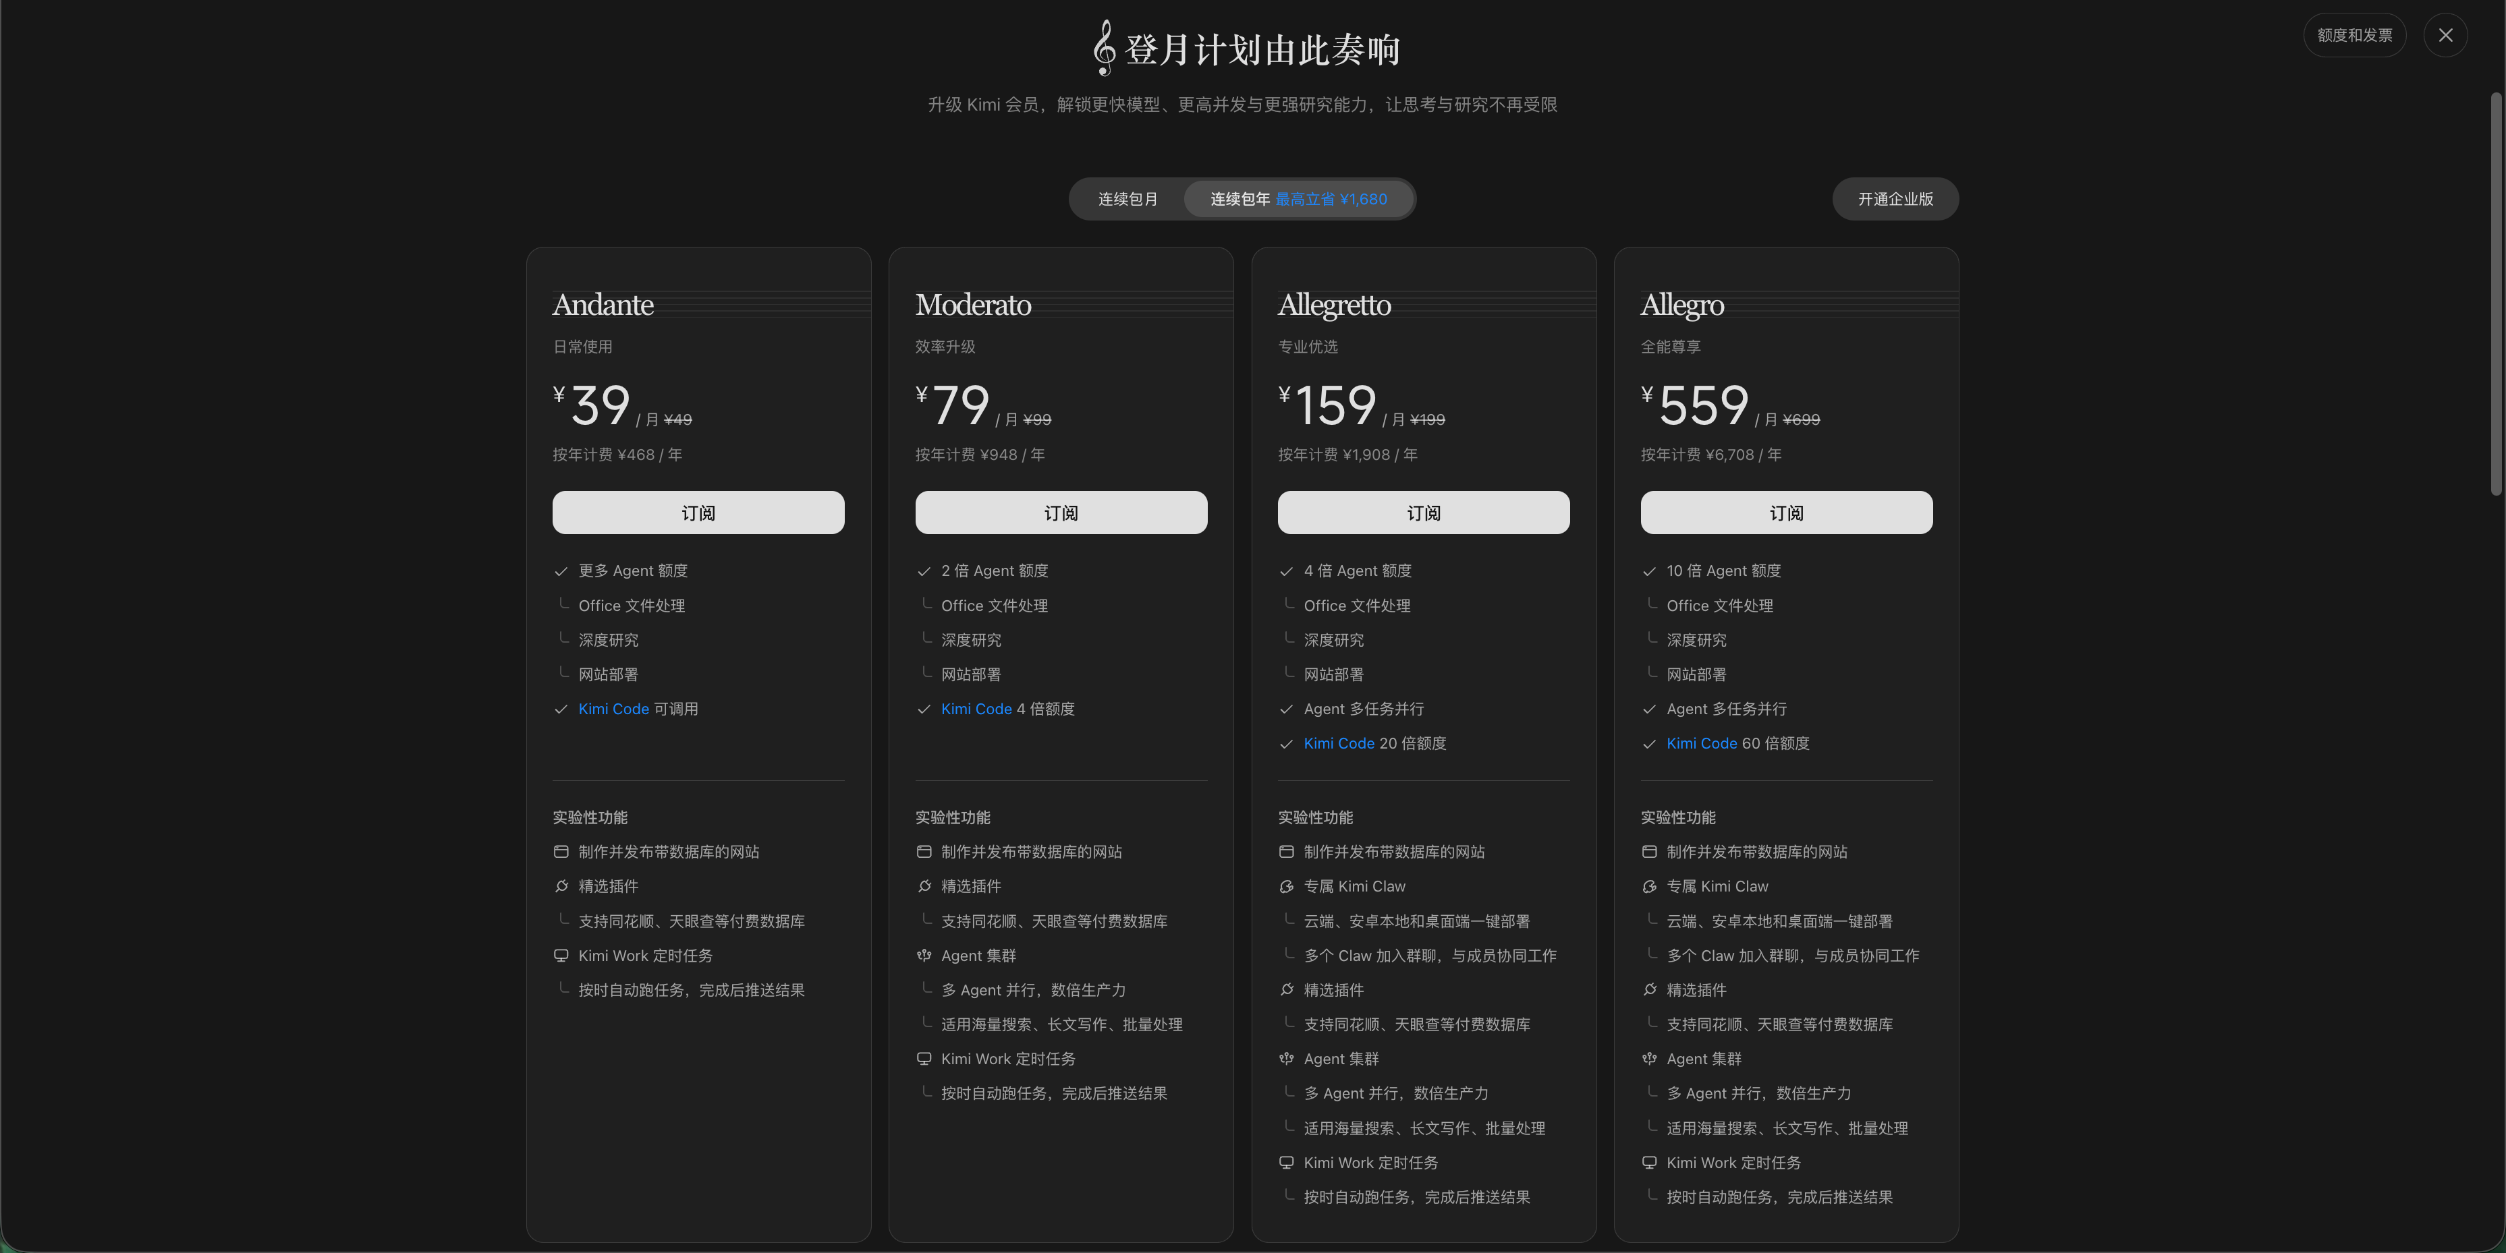Screen dimensions: 2506x1253
Task: Click 精选插件 plugin icon in Andante card
Action: 561,885
